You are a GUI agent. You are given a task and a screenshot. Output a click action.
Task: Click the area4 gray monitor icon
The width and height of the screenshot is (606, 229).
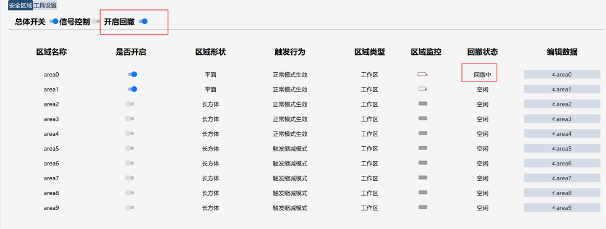pyautogui.click(x=423, y=133)
